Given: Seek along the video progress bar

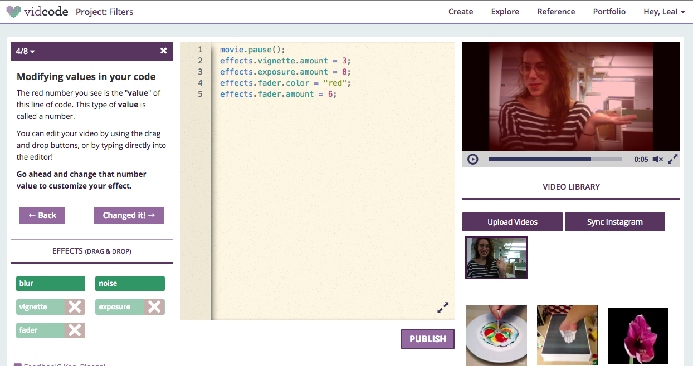Looking at the screenshot, I should [x=555, y=159].
